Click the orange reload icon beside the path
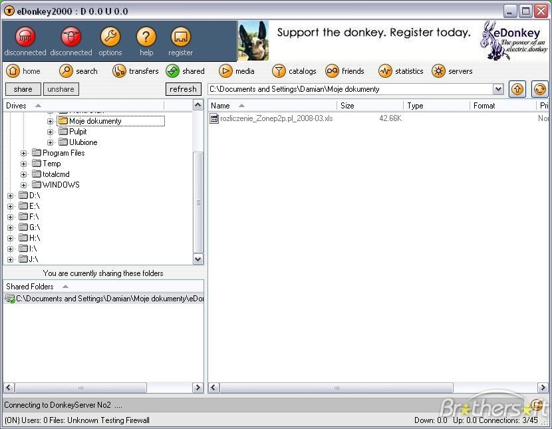Viewport: 552px width, 429px height. [x=539, y=89]
